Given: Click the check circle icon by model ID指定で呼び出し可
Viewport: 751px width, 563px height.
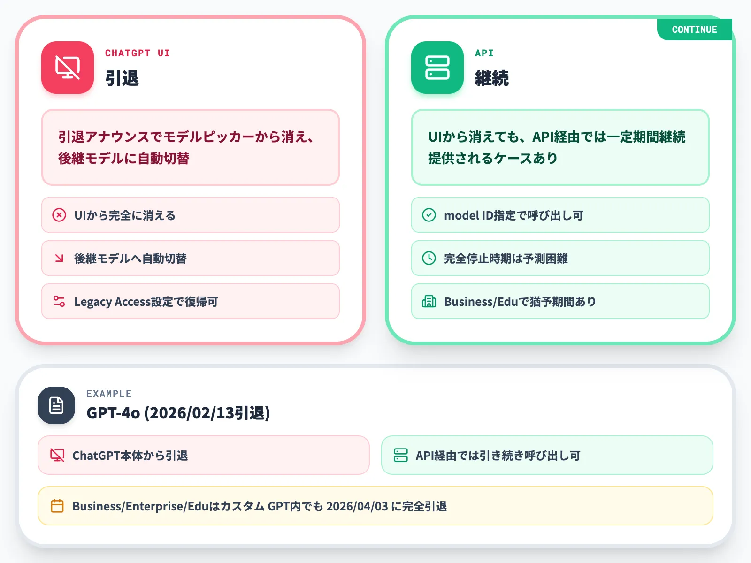Looking at the screenshot, I should [x=429, y=215].
